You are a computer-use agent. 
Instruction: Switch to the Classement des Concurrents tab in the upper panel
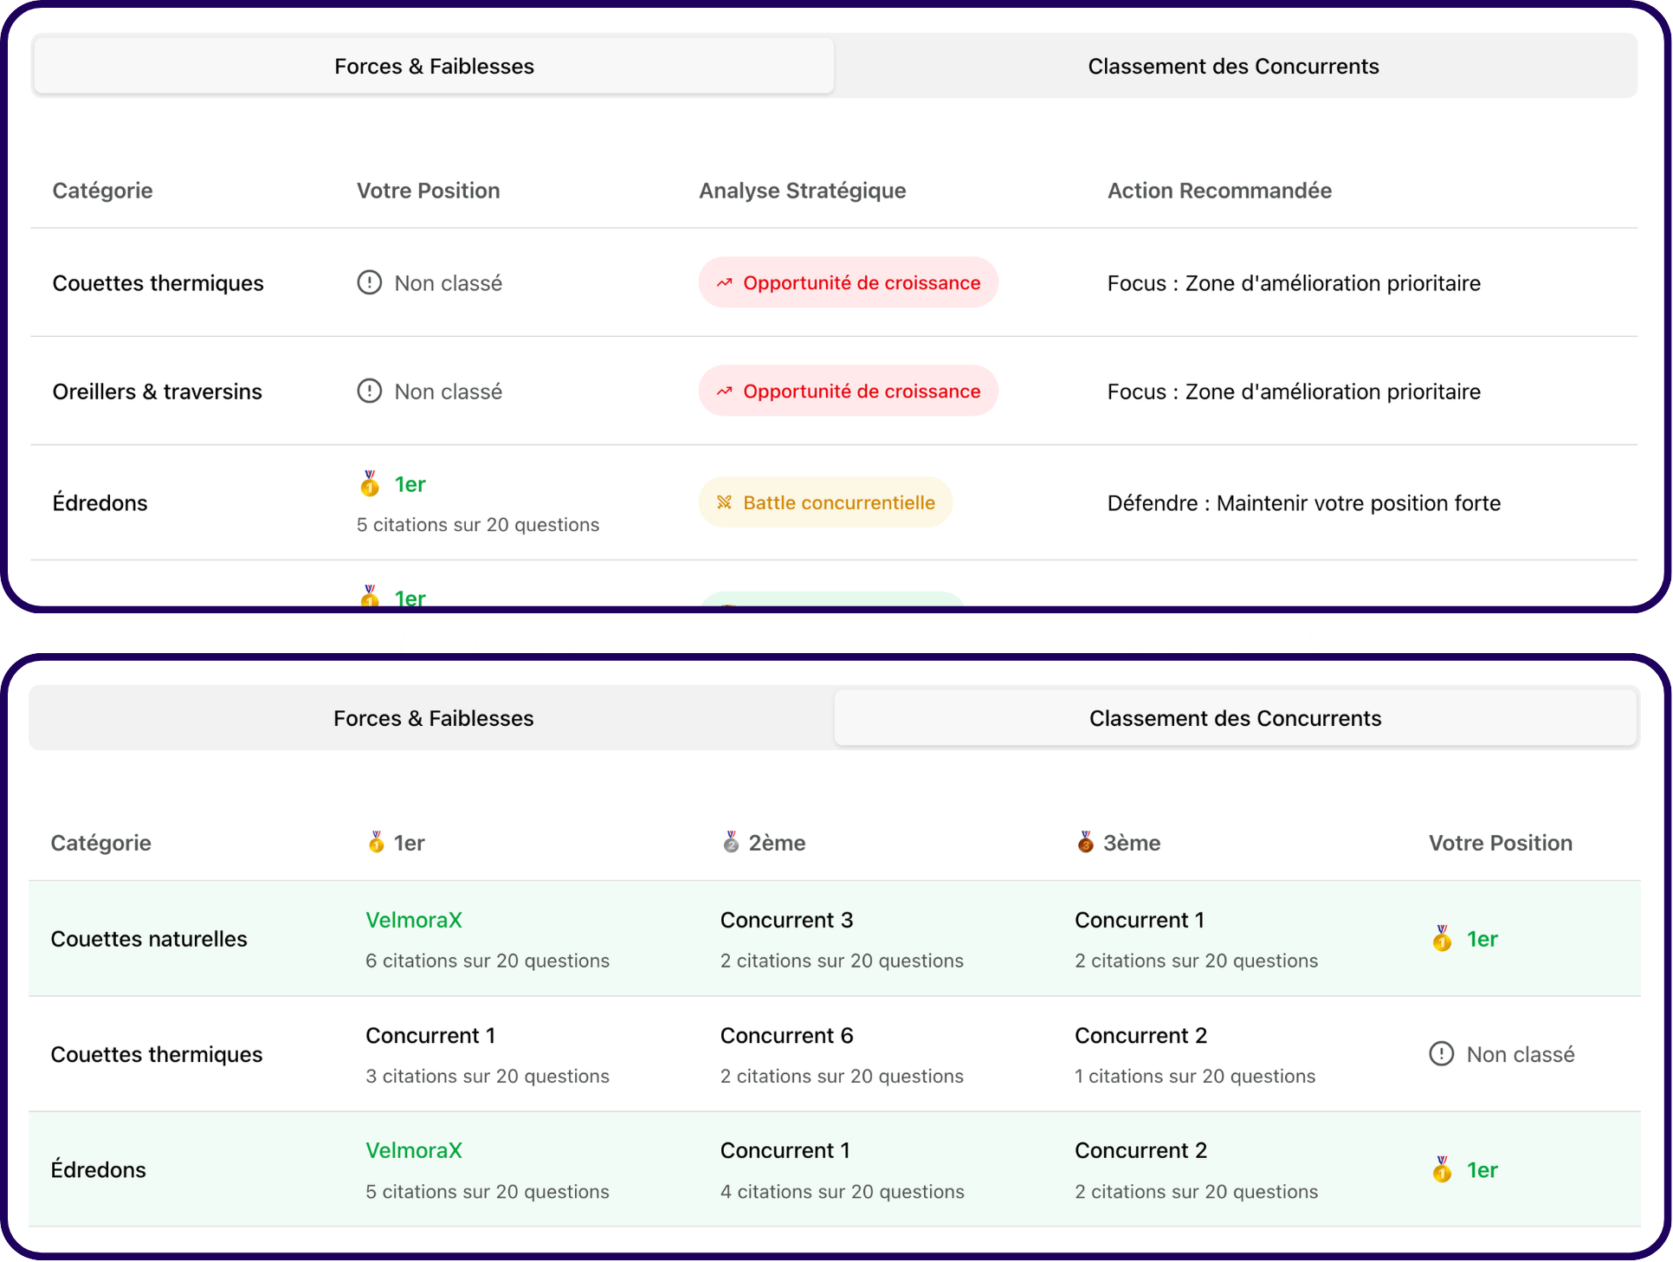point(1234,66)
